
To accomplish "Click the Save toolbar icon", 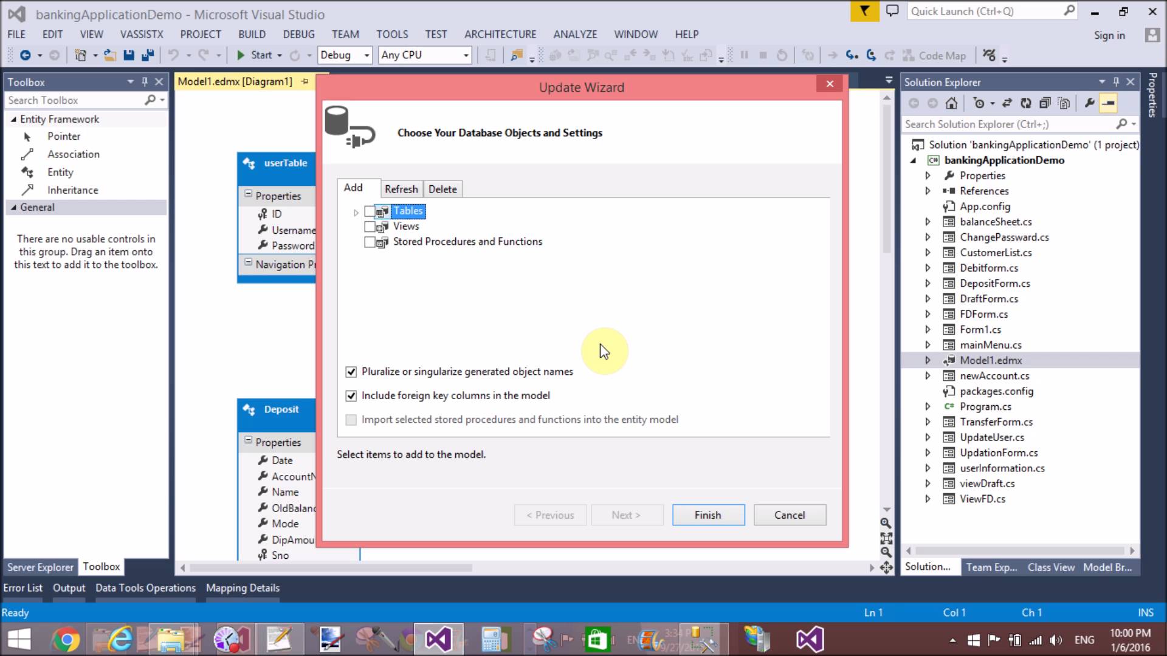I will (129, 55).
